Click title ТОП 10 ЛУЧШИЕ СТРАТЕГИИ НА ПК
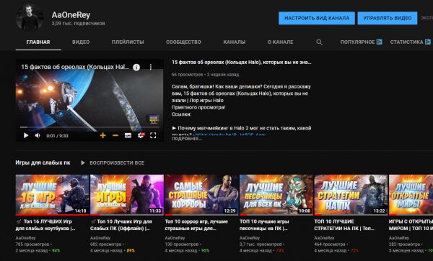 tap(344, 225)
